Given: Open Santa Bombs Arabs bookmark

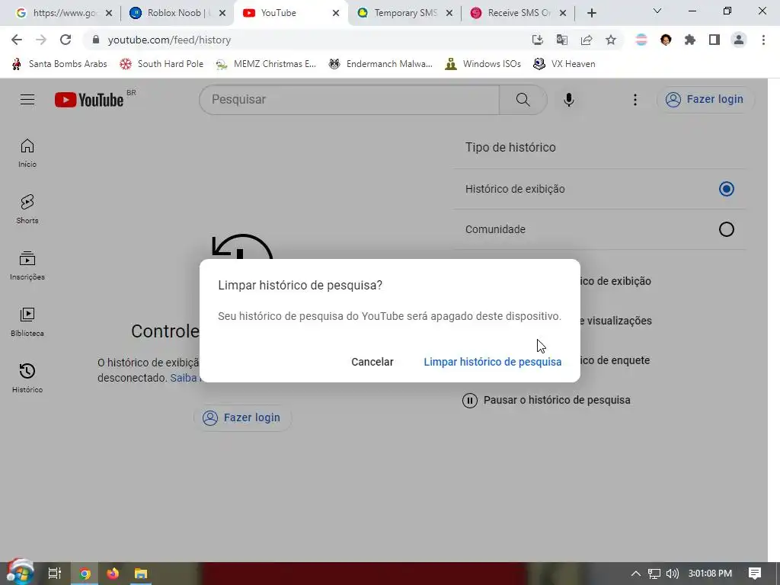Looking at the screenshot, I should point(59,64).
